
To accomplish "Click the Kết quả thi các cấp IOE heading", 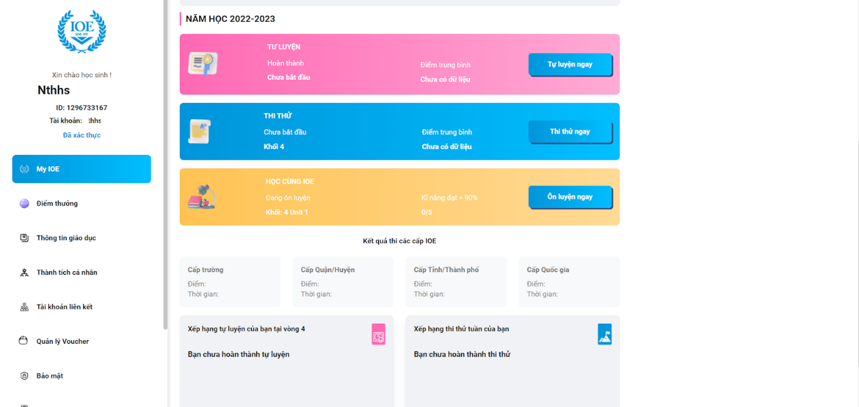I will pos(400,241).
